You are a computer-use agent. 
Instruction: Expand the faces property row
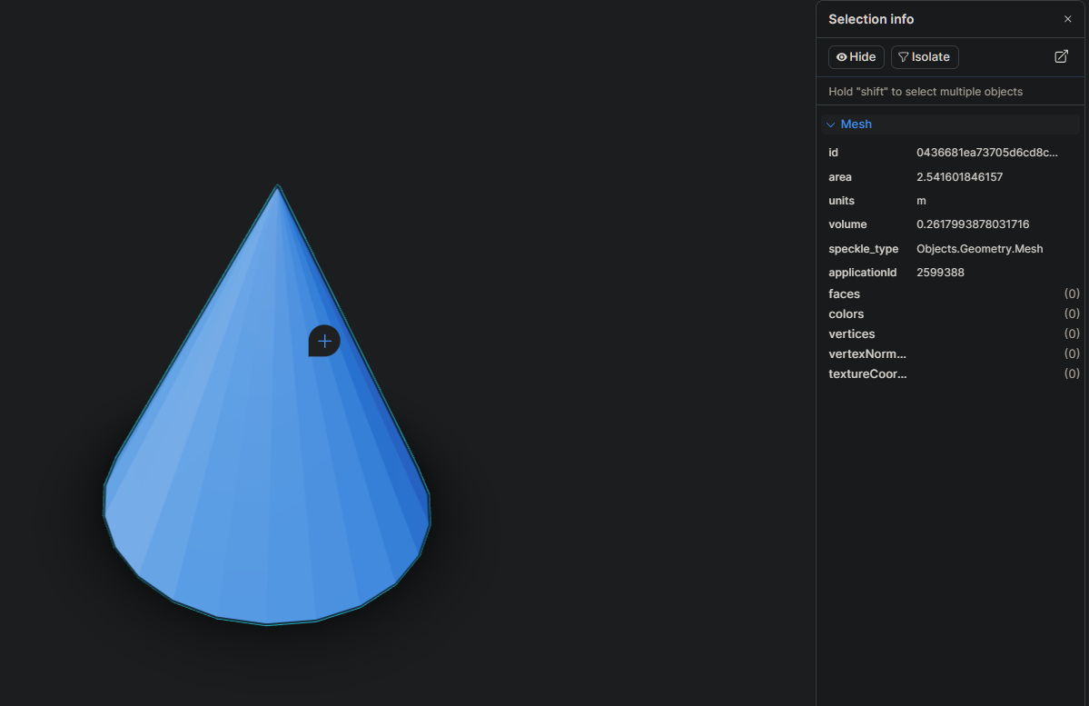click(x=844, y=293)
